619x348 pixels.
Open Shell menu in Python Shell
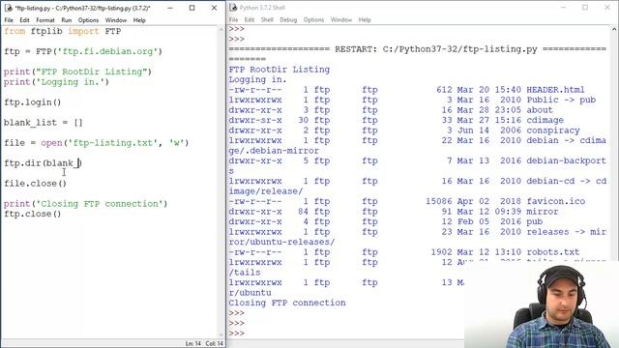pos(267,19)
